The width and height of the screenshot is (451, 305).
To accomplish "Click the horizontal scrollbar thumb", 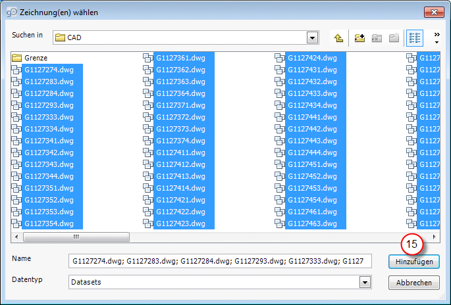I will (x=76, y=237).
